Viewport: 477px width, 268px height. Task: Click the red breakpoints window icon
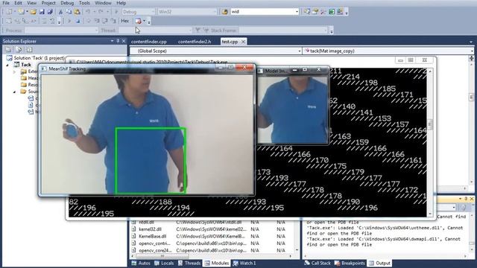[138, 21]
